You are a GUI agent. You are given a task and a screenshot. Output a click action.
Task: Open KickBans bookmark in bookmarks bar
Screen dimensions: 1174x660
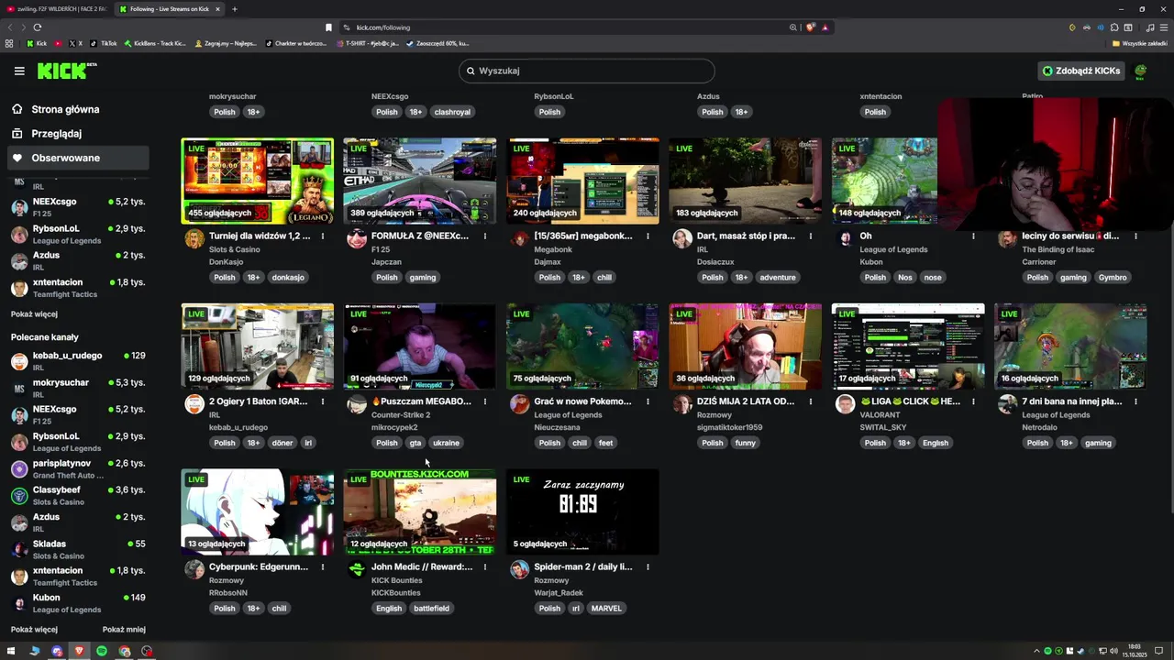(x=154, y=43)
